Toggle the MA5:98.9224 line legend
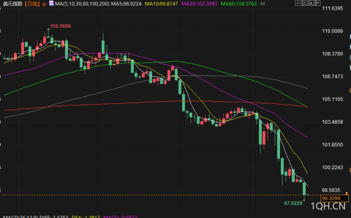This screenshot has width=351, height=218. pyautogui.click(x=126, y=4)
